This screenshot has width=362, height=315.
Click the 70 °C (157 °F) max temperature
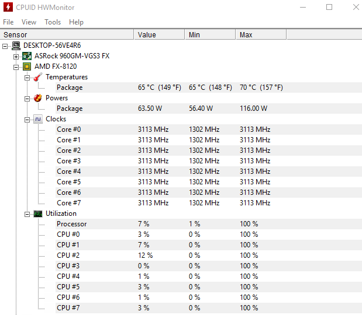click(x=261, y=87)
